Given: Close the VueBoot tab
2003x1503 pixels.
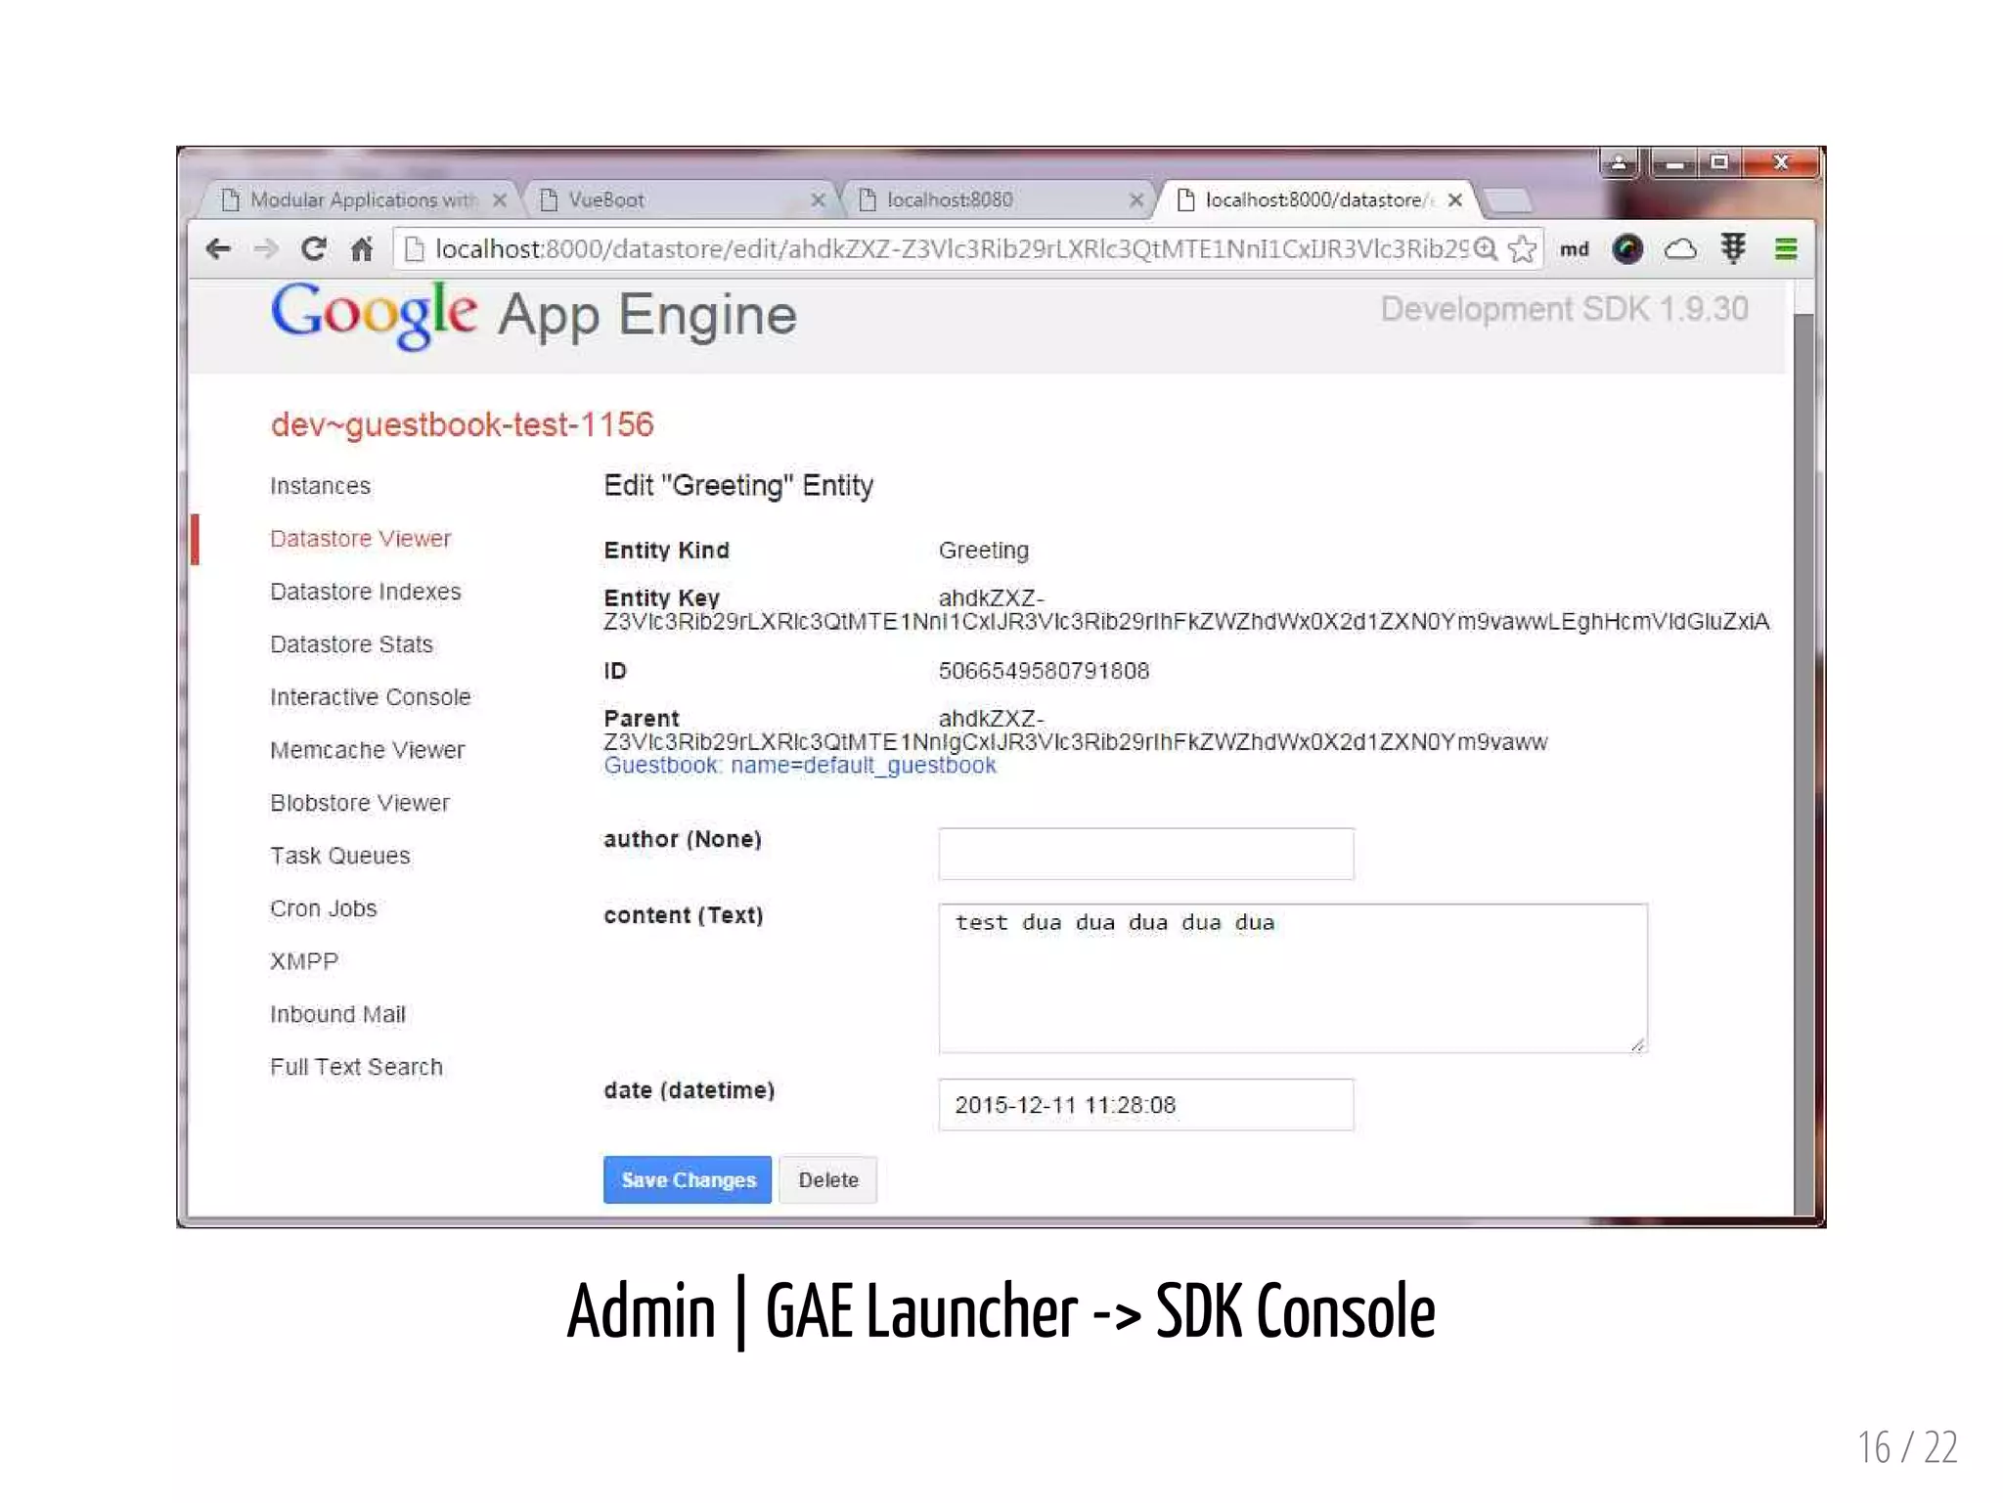Looking at the screenshot, I should (x=818, y=200).
